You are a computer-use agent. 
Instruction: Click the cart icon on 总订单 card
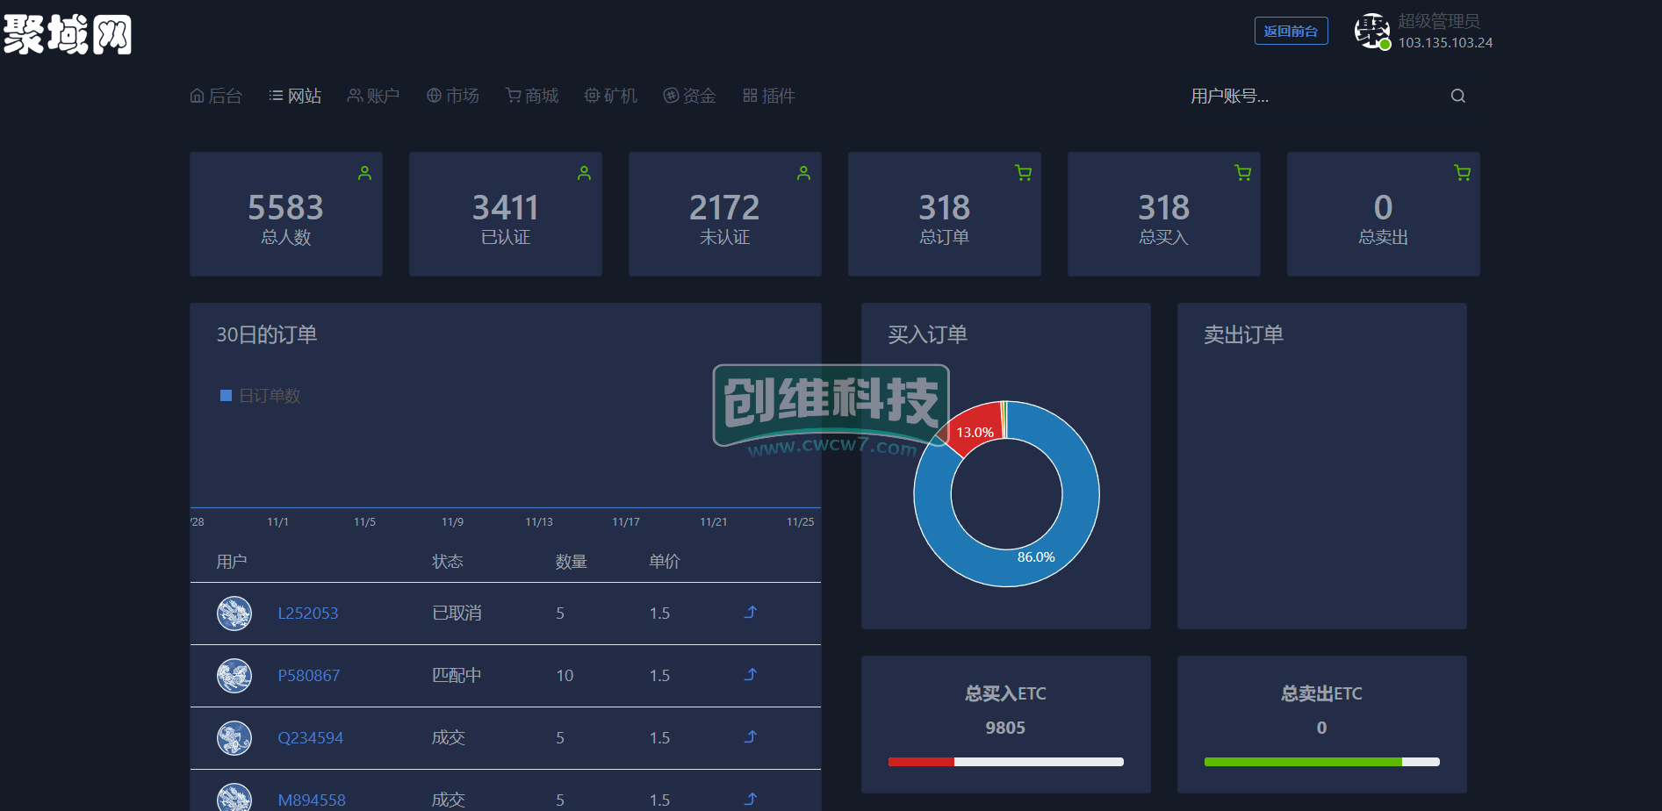click(1023, 174)
